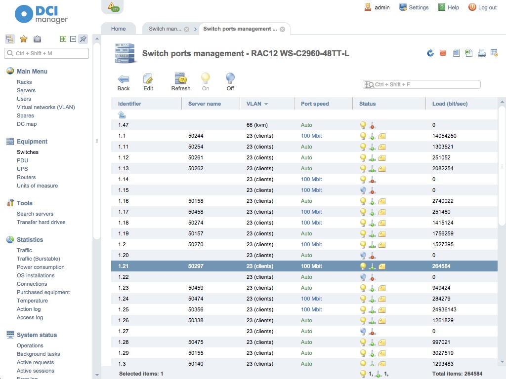Open the Switches page in Equipment menu

coord(27,152)
